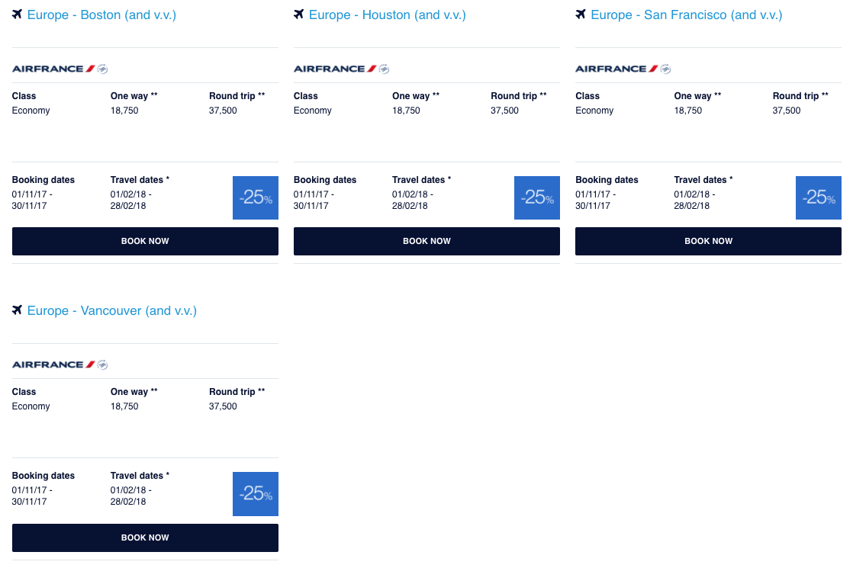Click the airplane icon beside Europe - San Francisco
The height and width of the screenshot is (568, 853).
coord(581,14)
